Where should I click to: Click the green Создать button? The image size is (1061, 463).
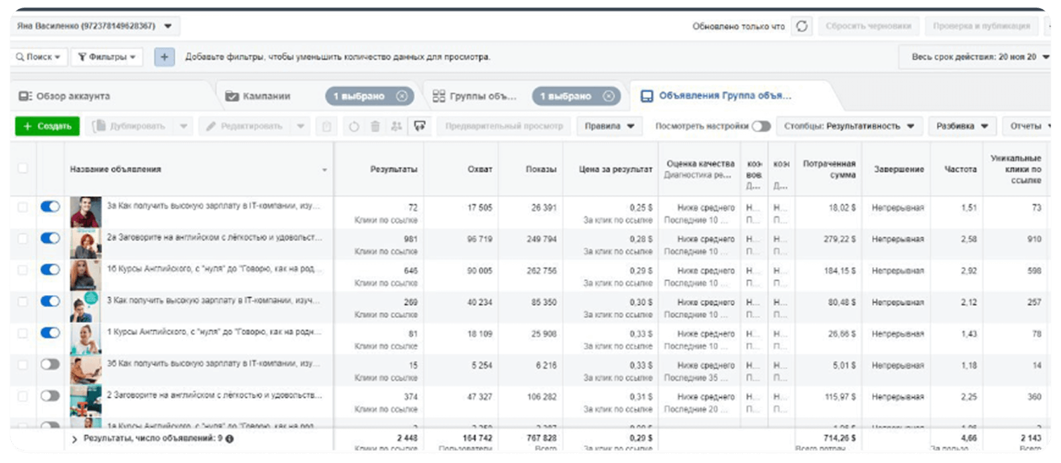47,126
